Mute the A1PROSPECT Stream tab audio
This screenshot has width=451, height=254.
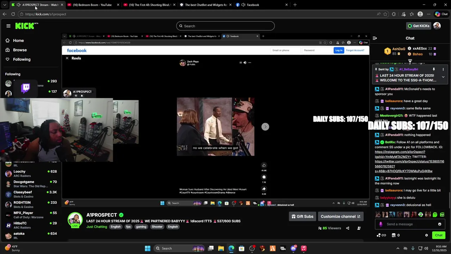(x=18, y=5)
